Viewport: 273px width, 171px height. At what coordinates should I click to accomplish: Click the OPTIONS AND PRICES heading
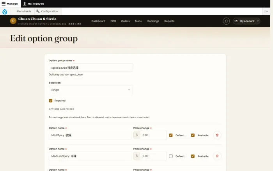click(x=62, y=109)
